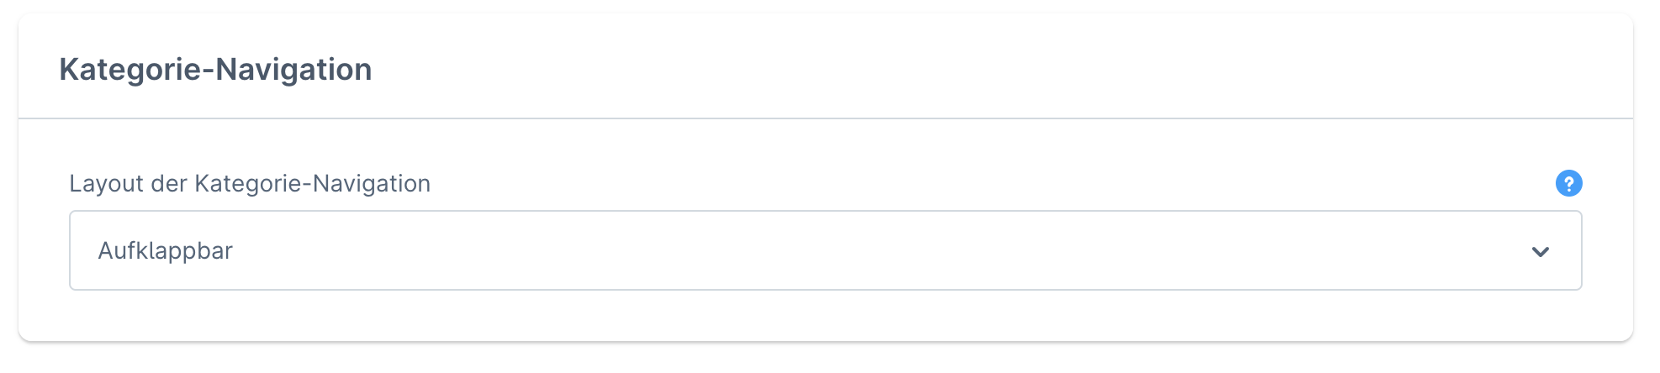The height and width of the screenshot is (373, 1660).
Task: Click the Layout der Kategorie-Navigation label
Action: click(x=250, y=183)
